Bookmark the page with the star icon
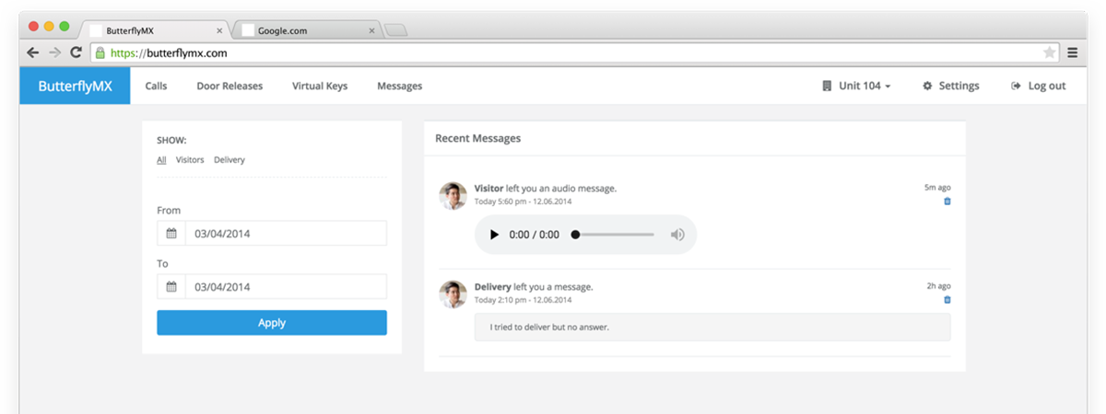This screenshot has height=414, width=1106. point(1049,52)
